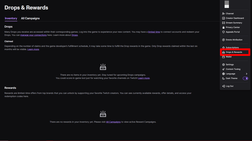This screenshot has width=252, height=141.
Task: Click the Privacy Center lock icon
Action: pyautogui.click(x=224, y=27)
